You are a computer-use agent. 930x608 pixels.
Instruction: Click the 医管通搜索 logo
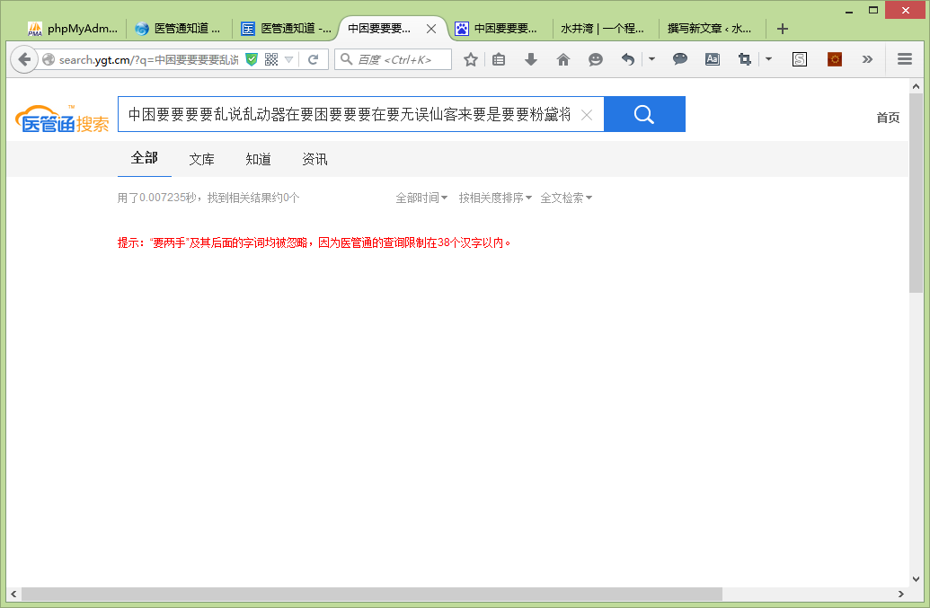[x=62, y=118]
